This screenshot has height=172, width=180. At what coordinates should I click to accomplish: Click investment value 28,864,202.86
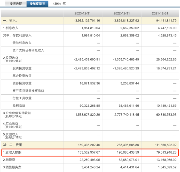pos(166,59)
